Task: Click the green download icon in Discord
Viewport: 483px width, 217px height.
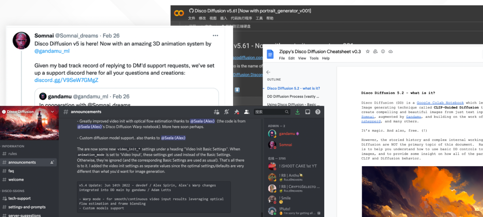Action: click(297, 112)
